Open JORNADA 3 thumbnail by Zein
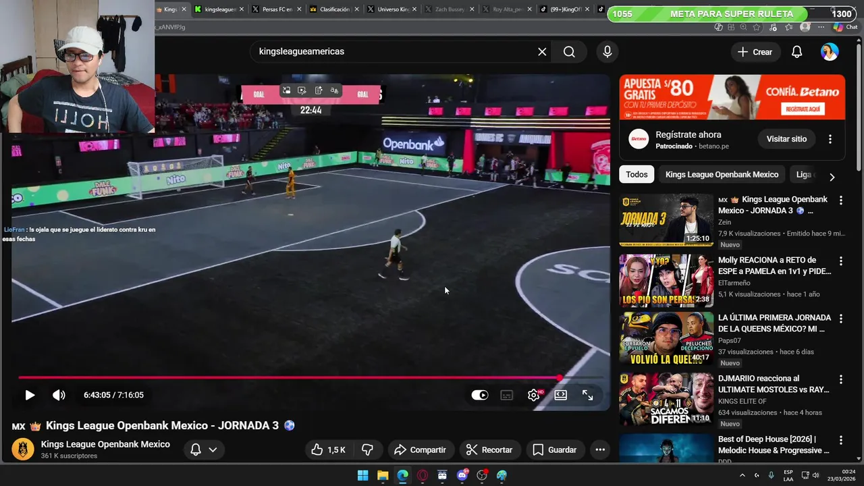Screen dimensions: 864x486 tap(666, 220)
